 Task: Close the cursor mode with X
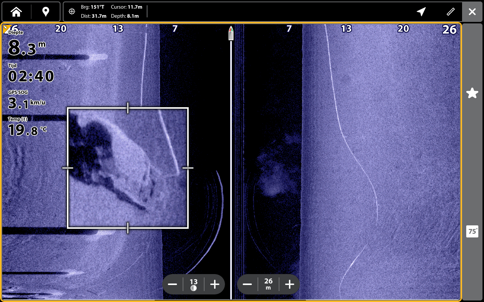472,12
